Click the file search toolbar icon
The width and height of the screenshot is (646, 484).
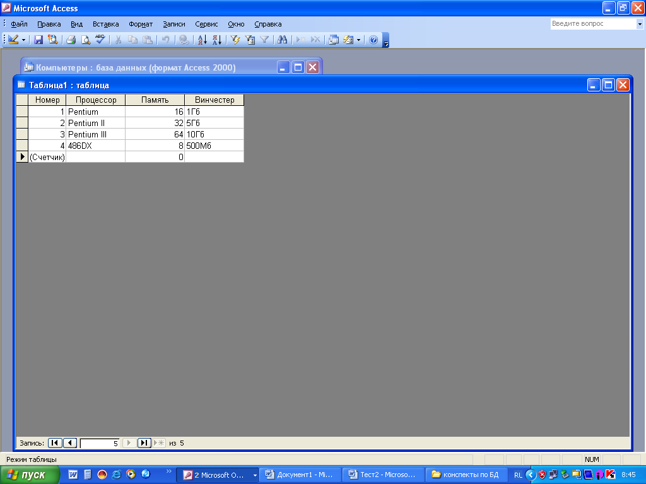(x=53, y=40)
